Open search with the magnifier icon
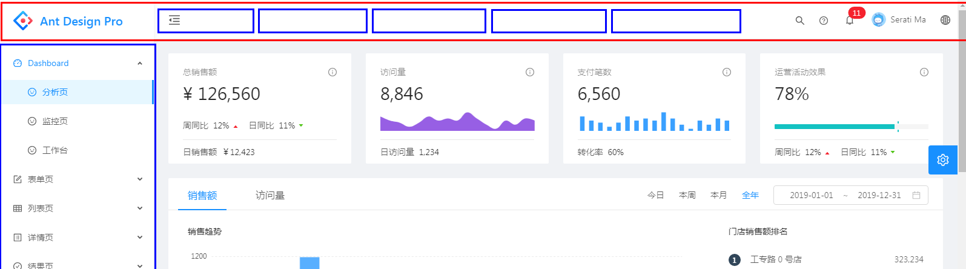This screenshot has height=269, width=966. click(799, 20)
